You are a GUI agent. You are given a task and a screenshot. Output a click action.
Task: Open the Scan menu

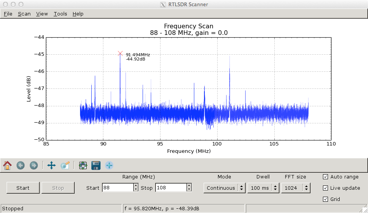click(x=24, y=14)
